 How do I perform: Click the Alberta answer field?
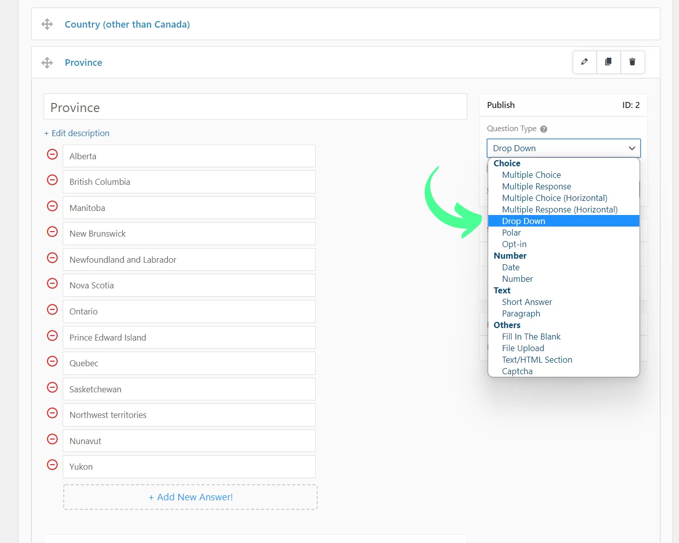189,156
